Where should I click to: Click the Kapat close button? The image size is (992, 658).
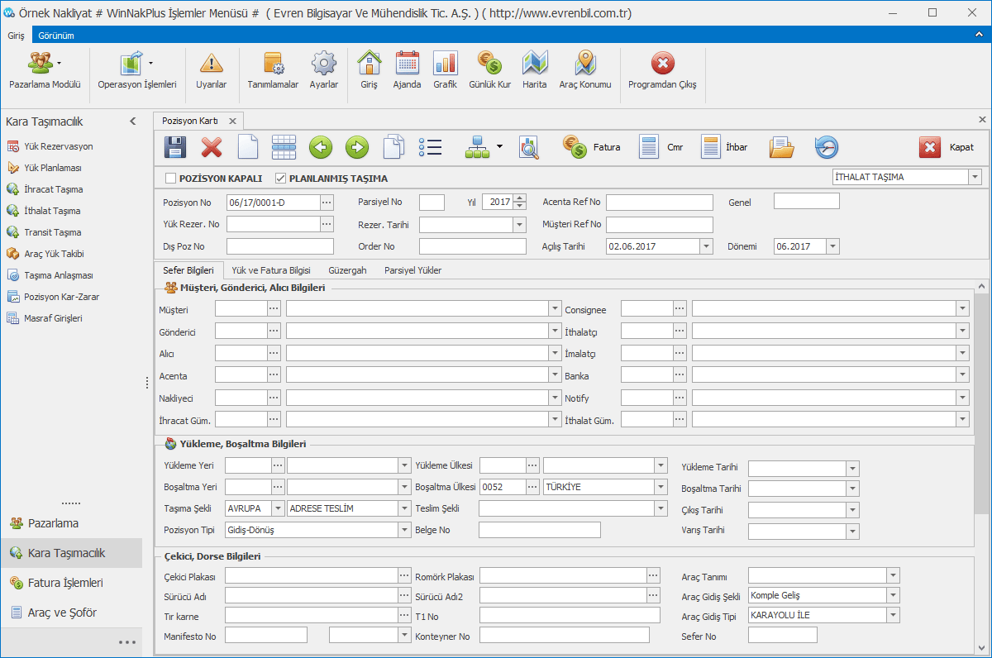point(947,147)
